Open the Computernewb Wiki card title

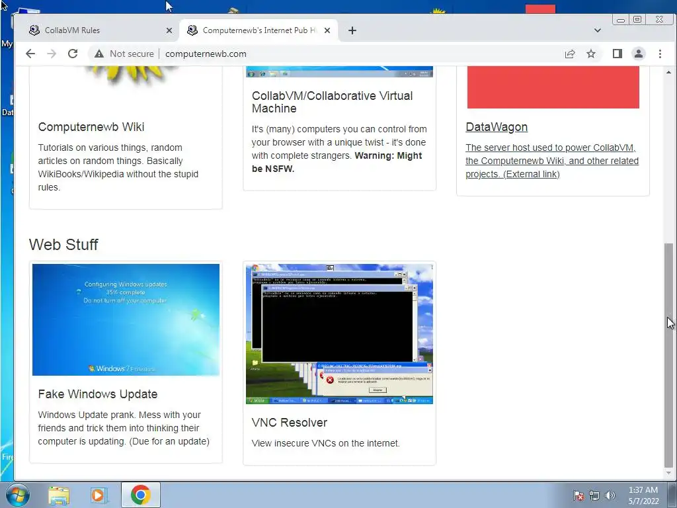91,127
